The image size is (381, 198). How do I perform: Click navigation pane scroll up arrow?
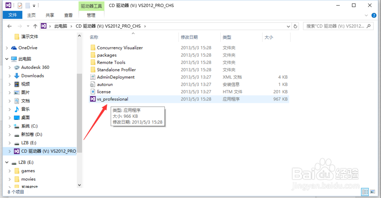click(x=80, y=36)
